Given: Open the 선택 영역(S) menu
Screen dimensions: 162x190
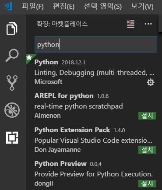Looking at the screenshot, I should click(103, 7).
